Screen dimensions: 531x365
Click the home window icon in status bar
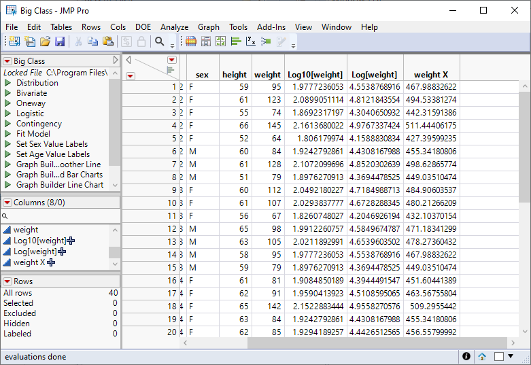pyautogui.click(x=482, y=356)
